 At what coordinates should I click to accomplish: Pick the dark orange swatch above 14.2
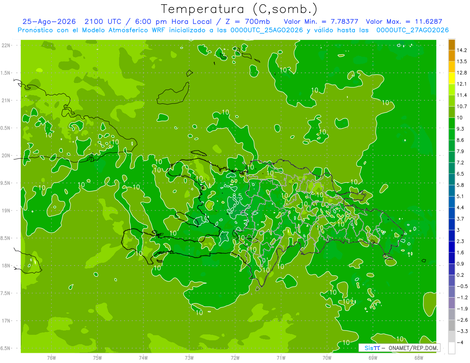(x=452, y=45)
